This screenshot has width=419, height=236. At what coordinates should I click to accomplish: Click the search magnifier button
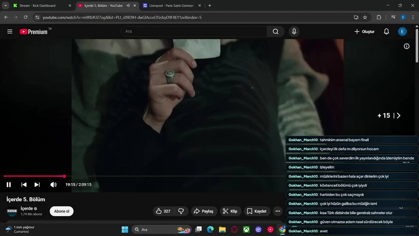coord(276,31)
